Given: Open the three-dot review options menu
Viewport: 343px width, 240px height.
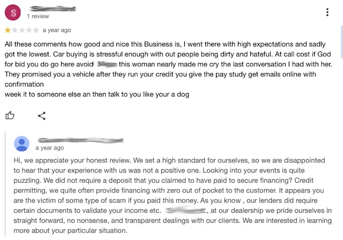Looking at the screenshot, I should click(327, 12).
